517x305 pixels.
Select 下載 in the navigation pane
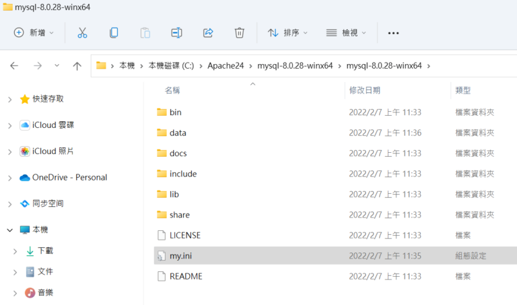point(45,250)
